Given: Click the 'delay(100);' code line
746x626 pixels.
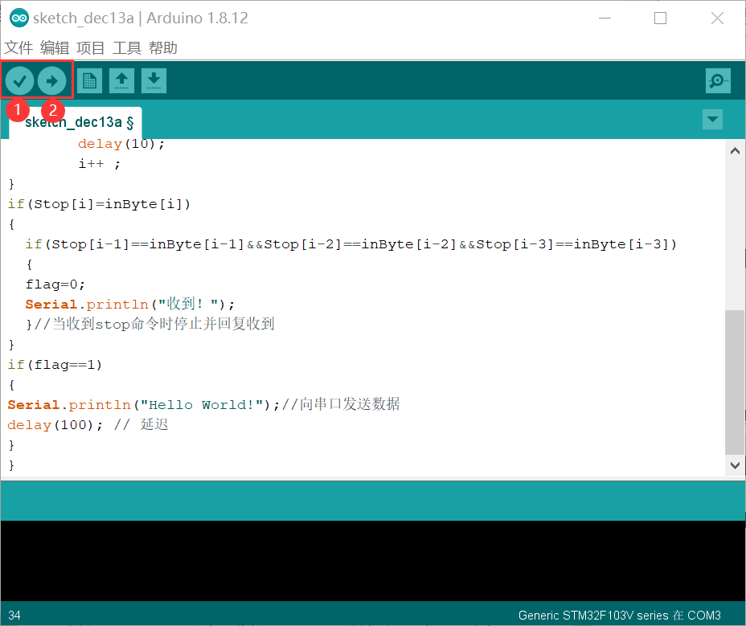Looking at the screenshot, I should [55, 425].
